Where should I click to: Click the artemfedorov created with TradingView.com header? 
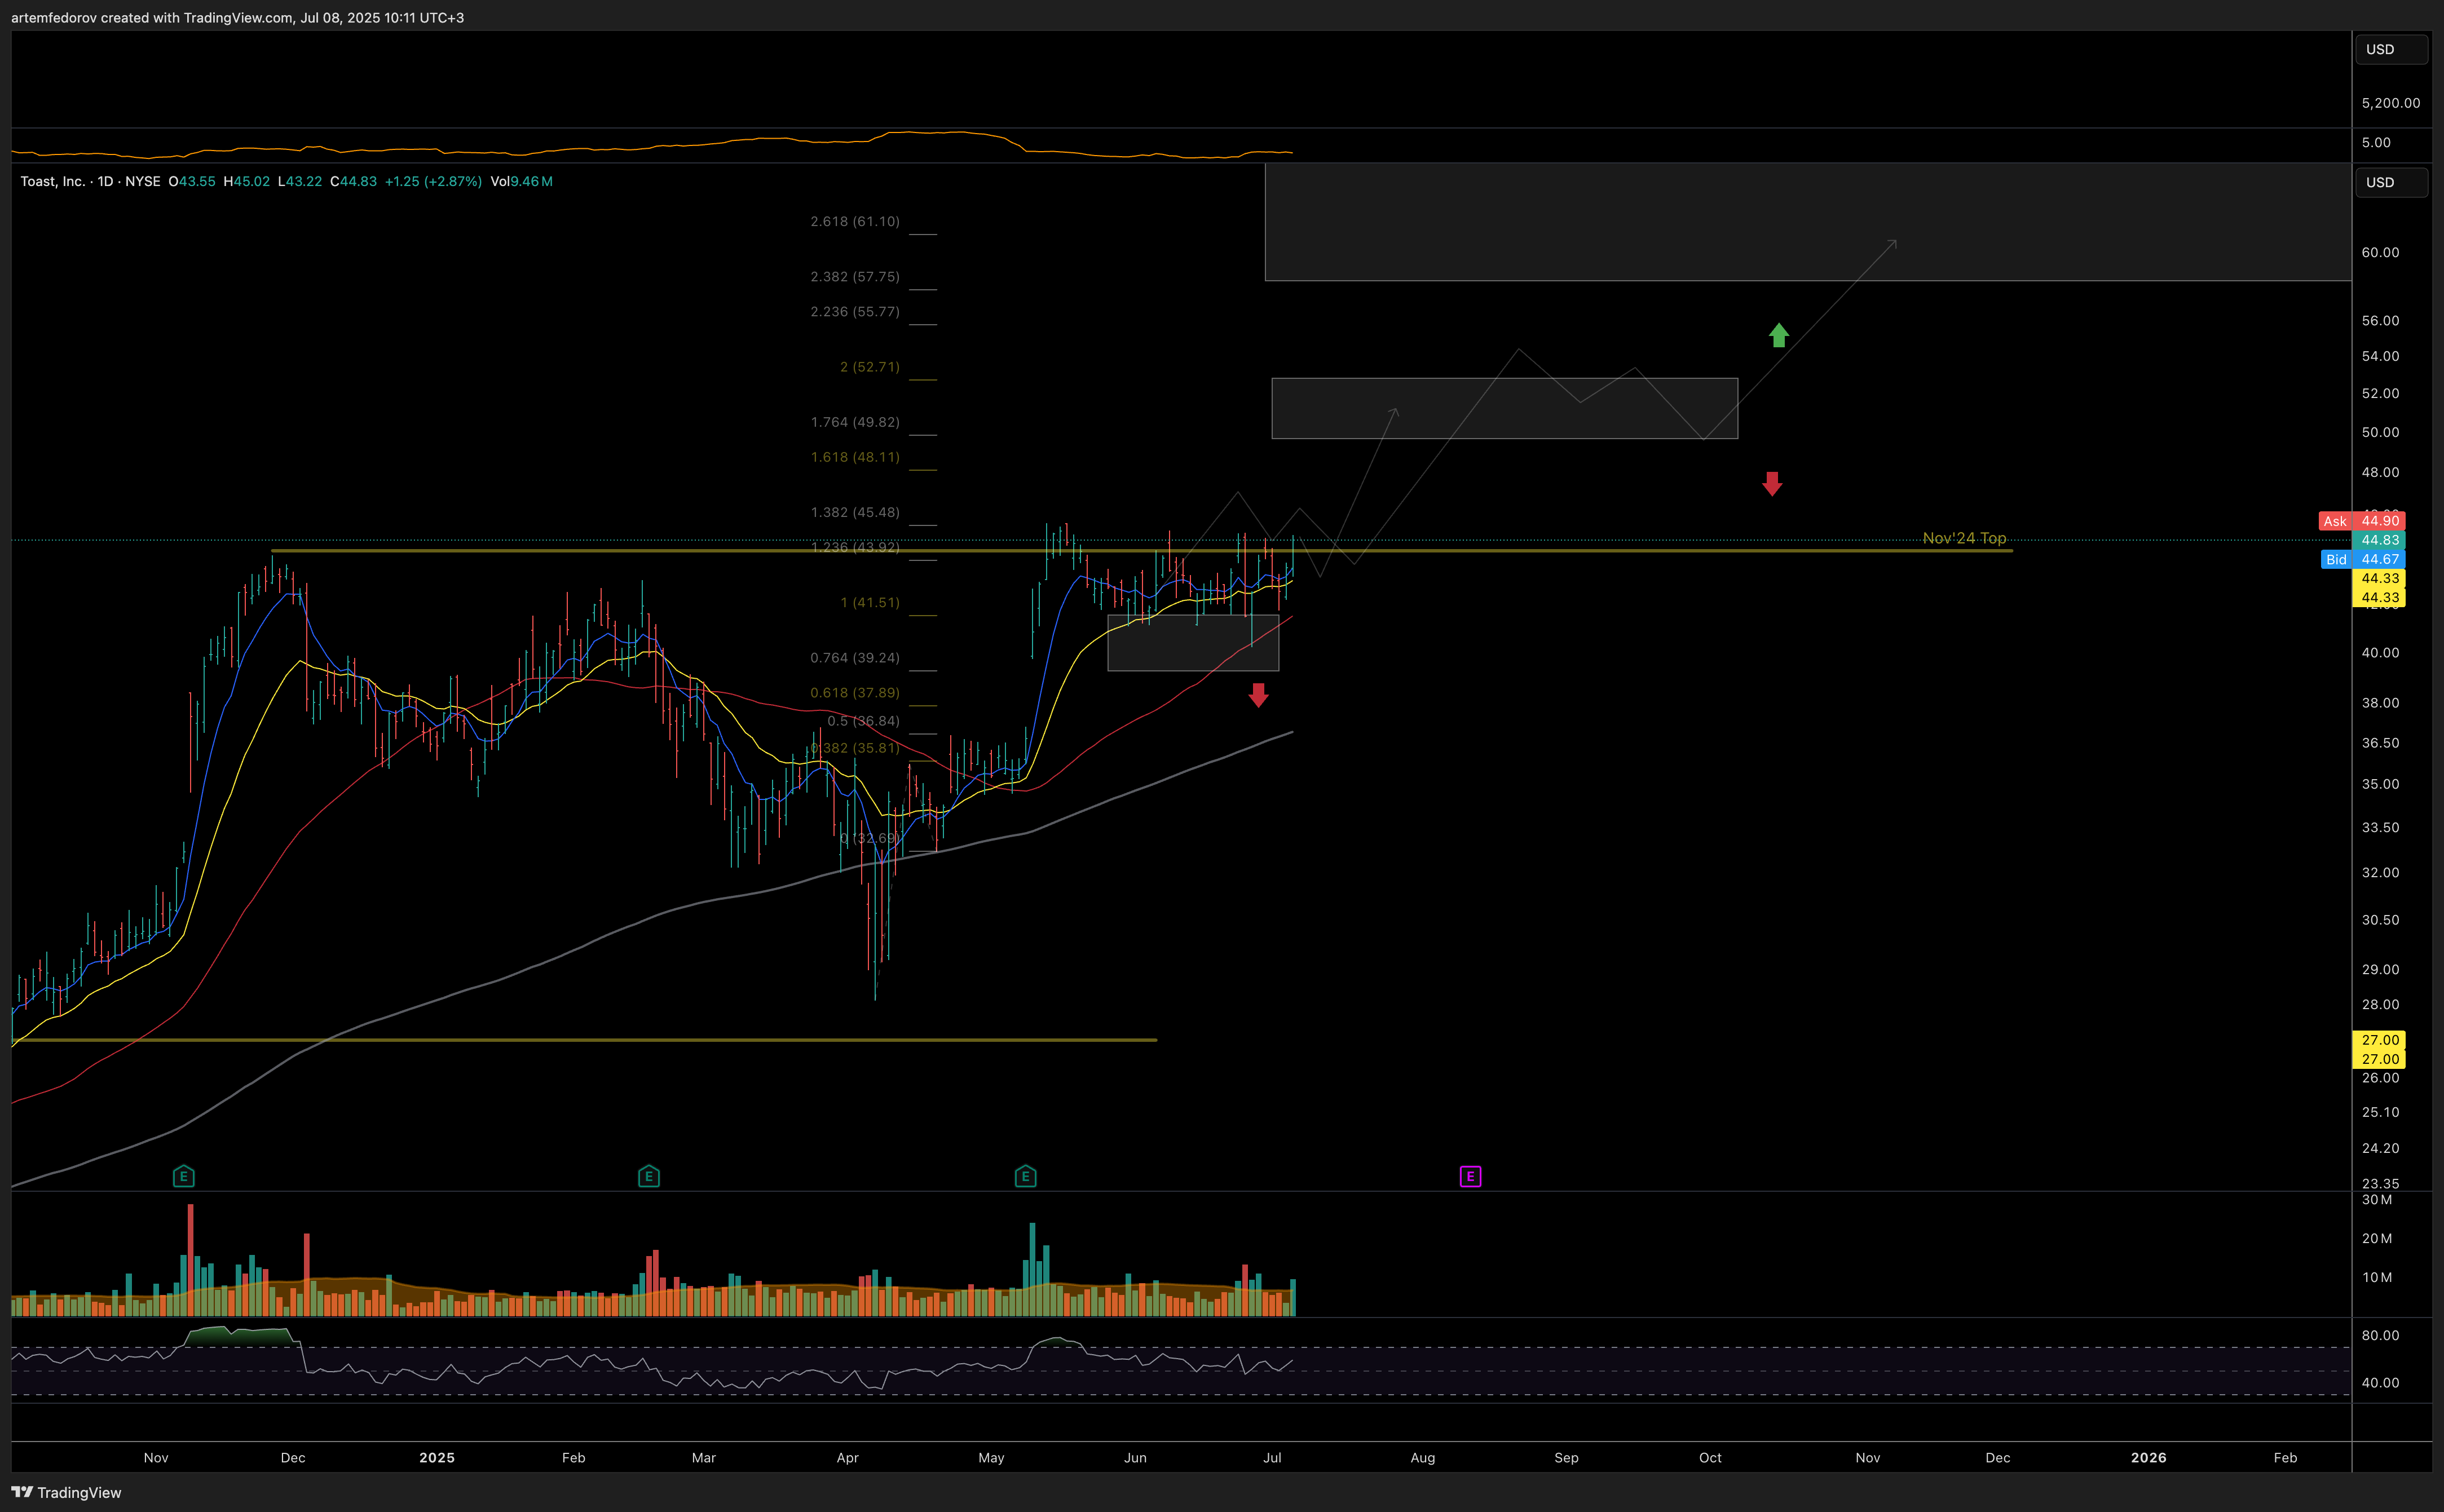[237, 17]
